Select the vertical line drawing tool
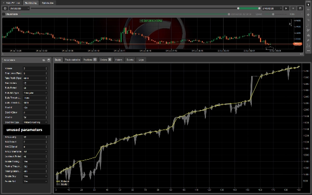 pos(308,25)
